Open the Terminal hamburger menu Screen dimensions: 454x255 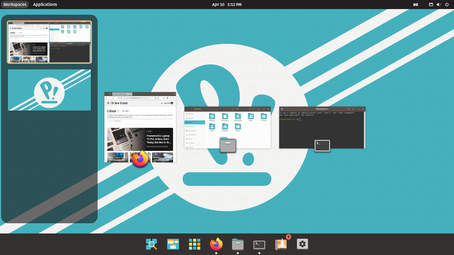(353, 109)
